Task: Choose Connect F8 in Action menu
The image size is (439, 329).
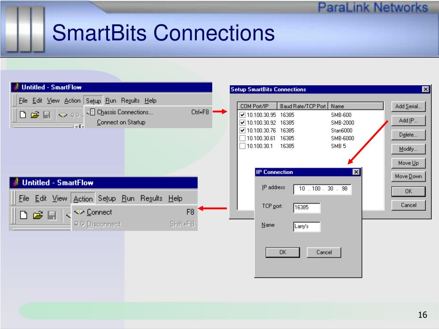Action: (134, 212)
